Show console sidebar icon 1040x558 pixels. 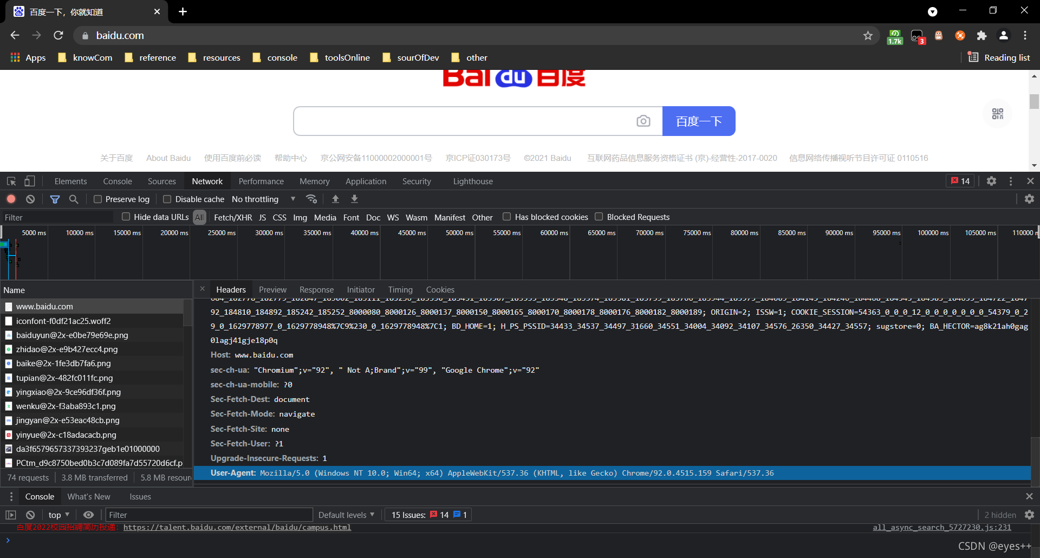(11, 515)
